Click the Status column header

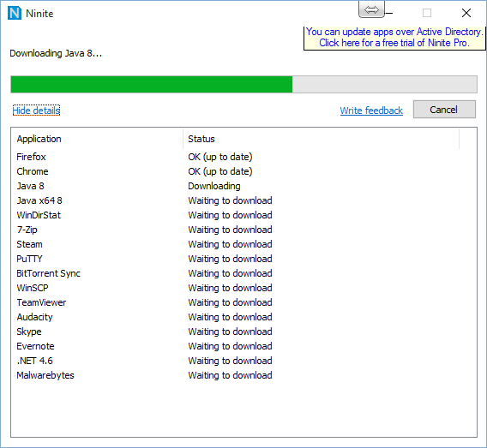coord(321,139)
